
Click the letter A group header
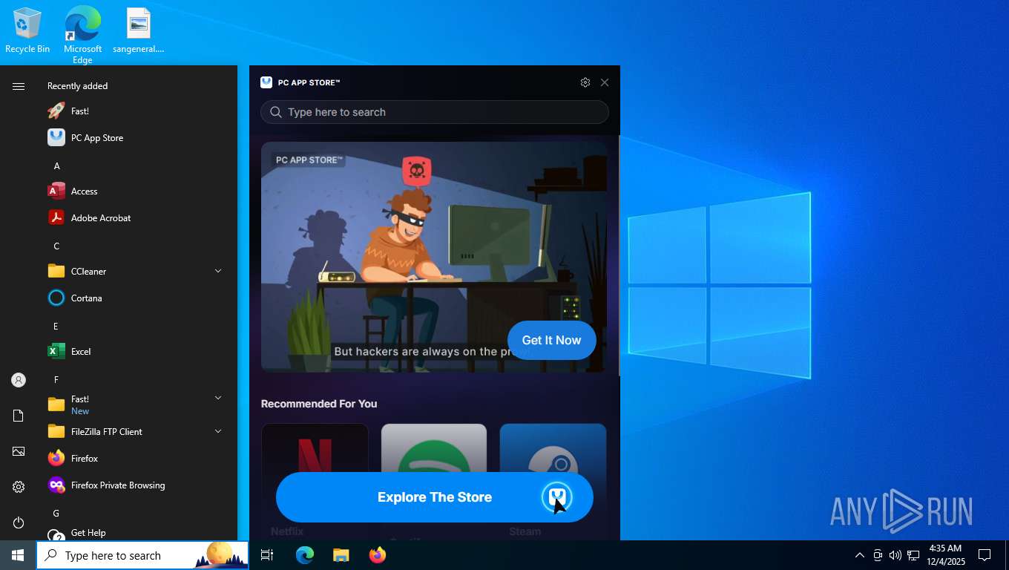tap(56, 166)
